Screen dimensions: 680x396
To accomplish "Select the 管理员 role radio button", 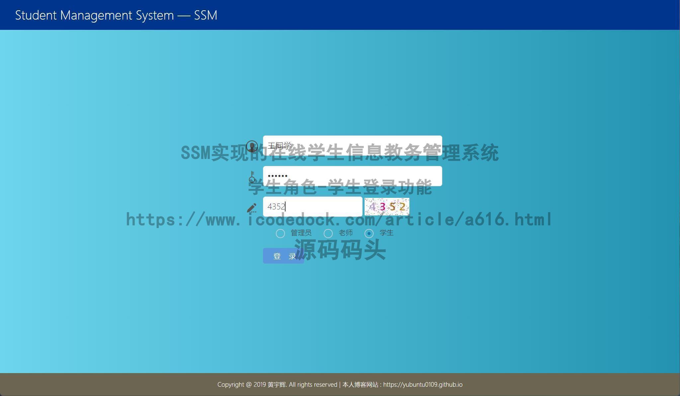I will (x=281, y=233).
